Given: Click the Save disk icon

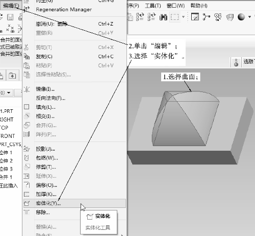Looking at the screenshot, I should [10, 17].
